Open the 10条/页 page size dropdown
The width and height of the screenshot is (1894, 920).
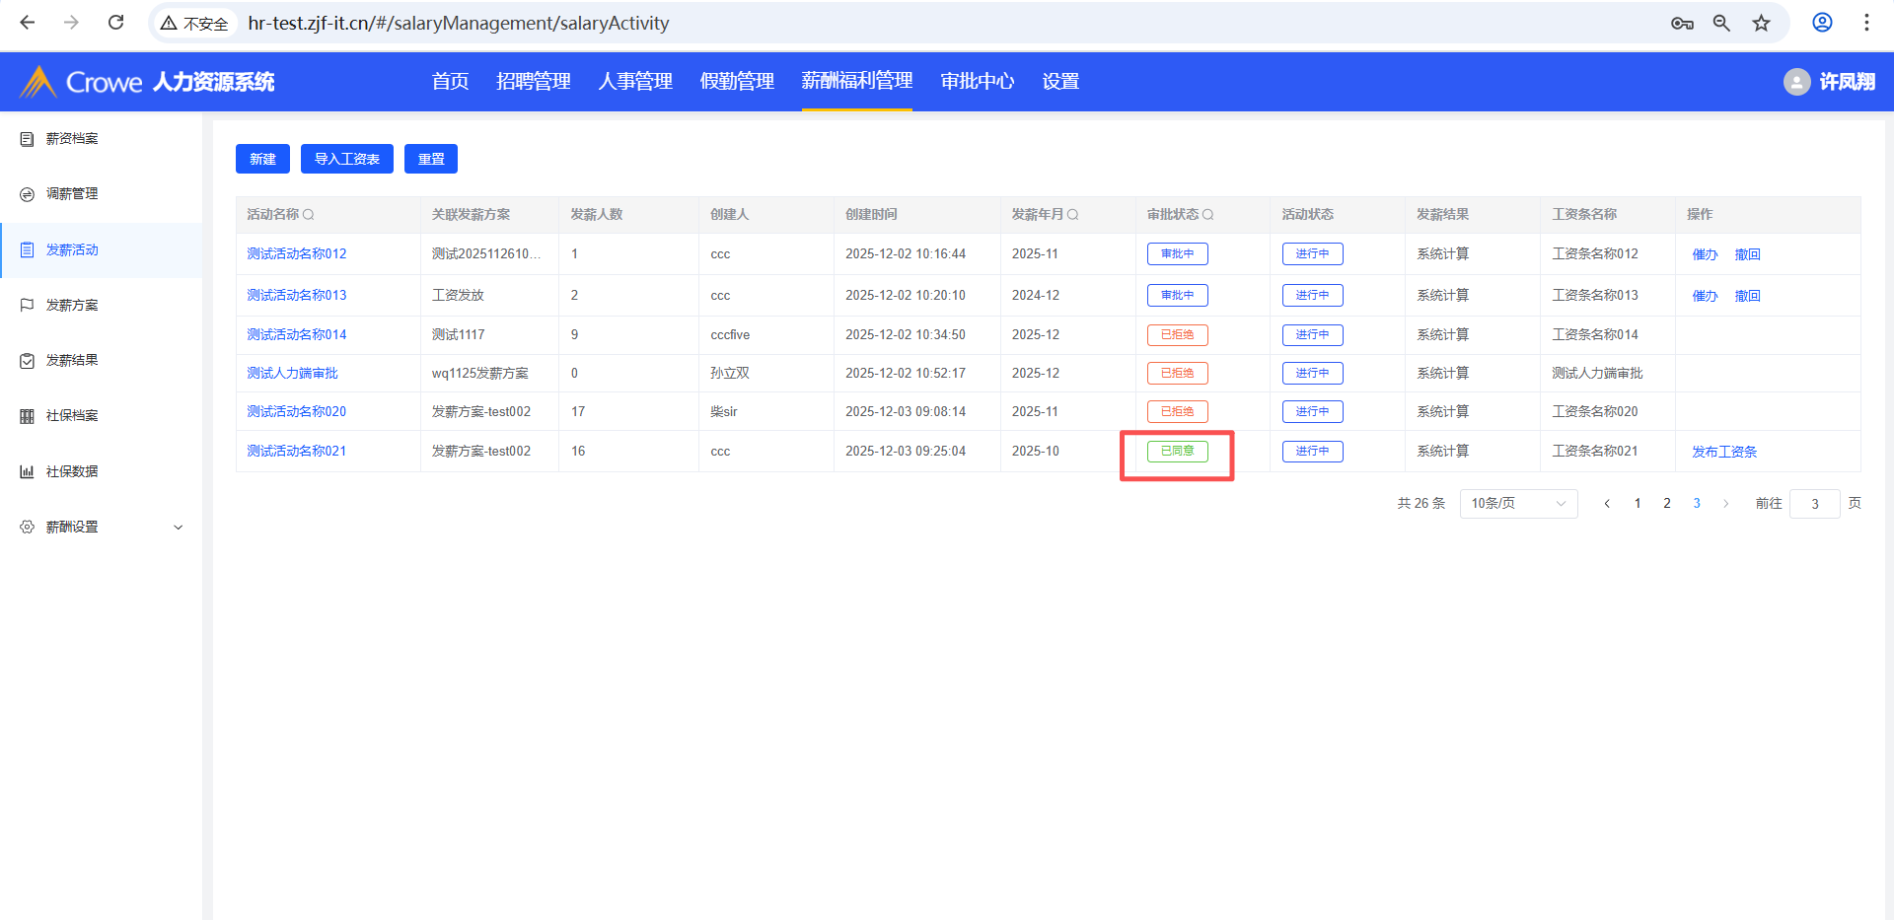(1518, 504)
